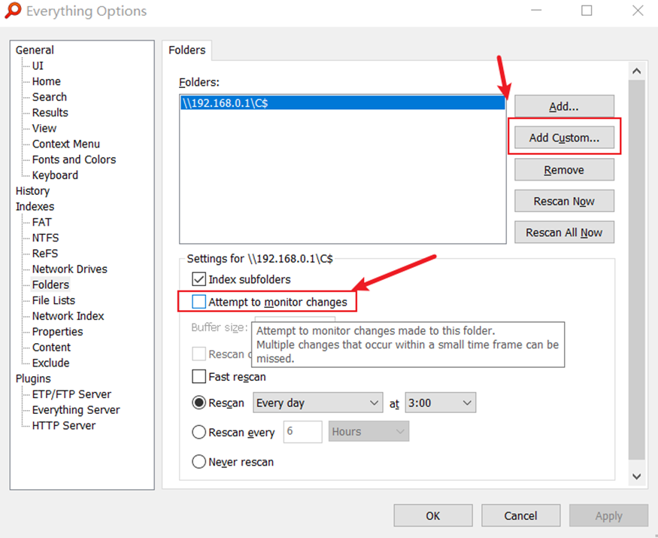Viewport: 658px width, 538px height.
Task: Open Network Drives settings
Action: coord(70,269)
